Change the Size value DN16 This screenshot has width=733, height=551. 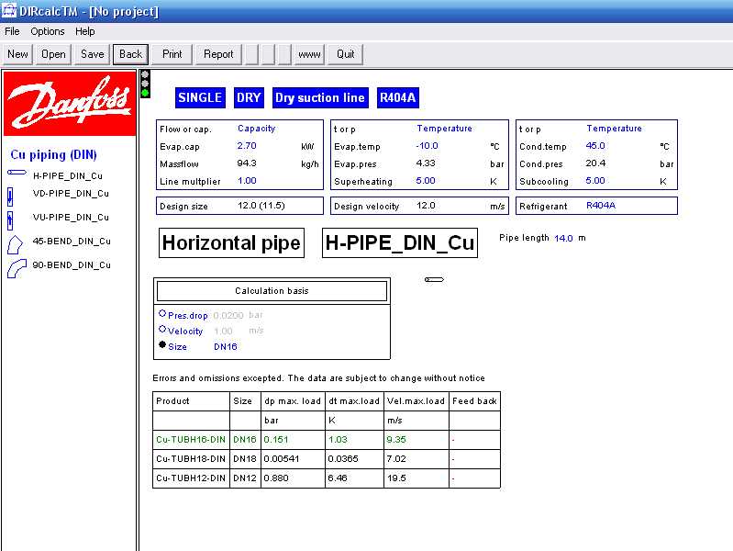tap(226, 347)
